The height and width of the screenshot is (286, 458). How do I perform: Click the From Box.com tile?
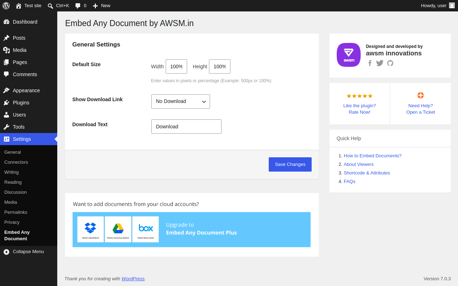coord(146,230)
